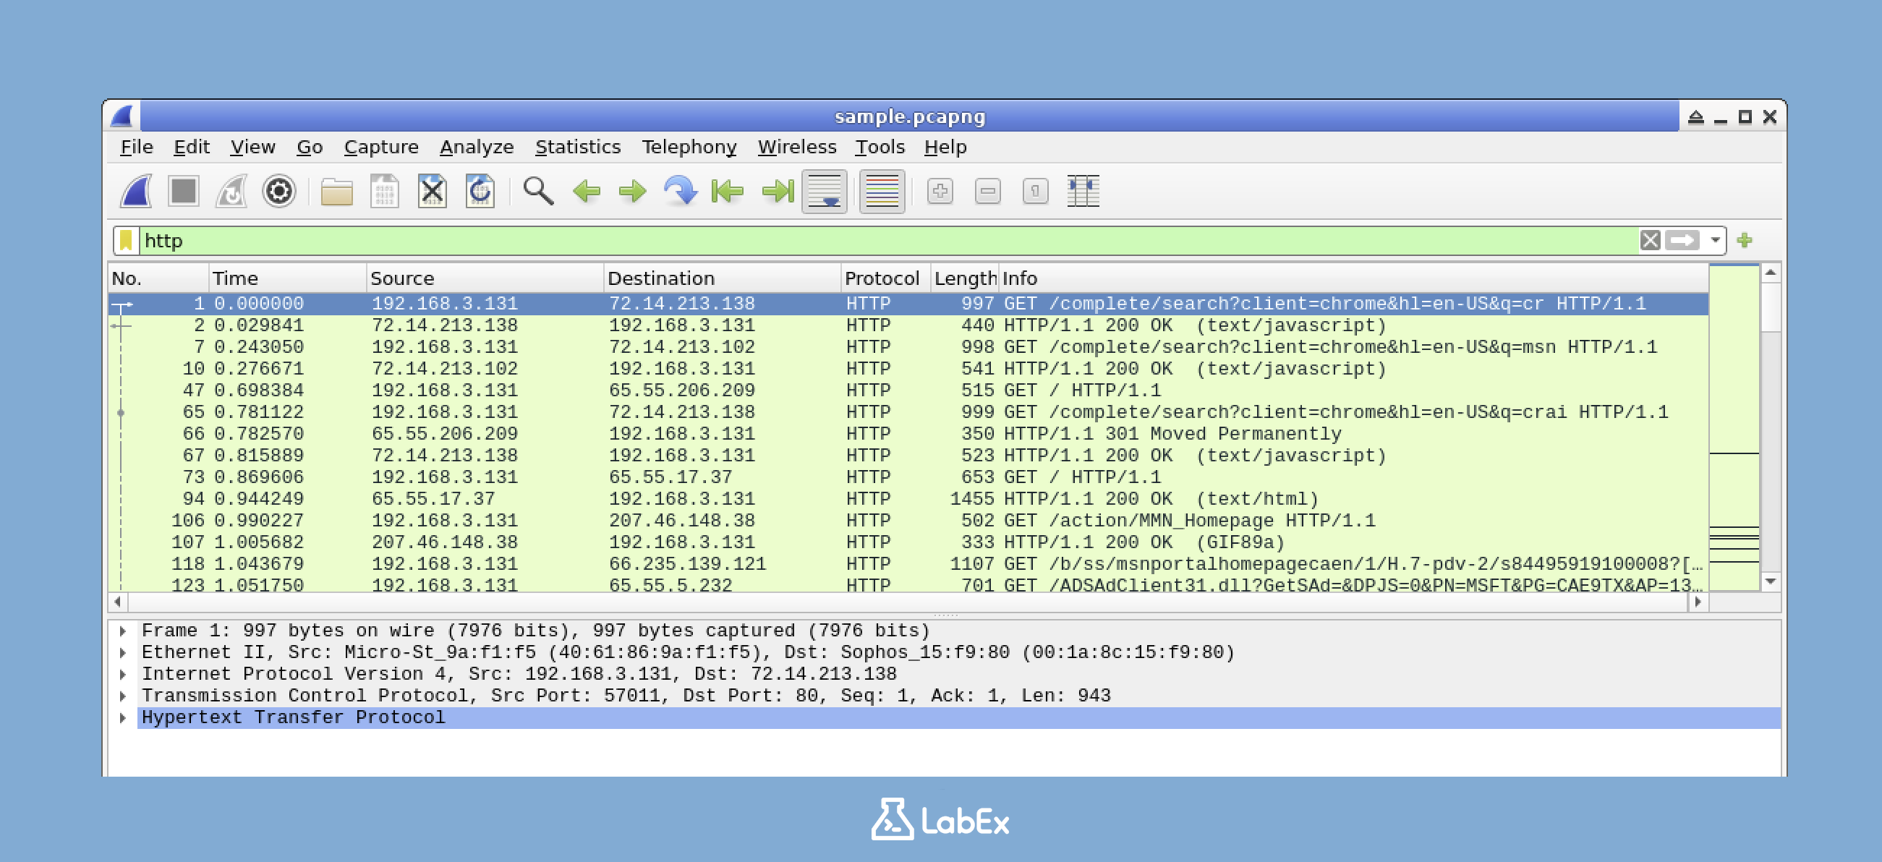1882x862 pixels.
Task: Expand the Transmission Control Protocol details
Action: tap(123, 696)
